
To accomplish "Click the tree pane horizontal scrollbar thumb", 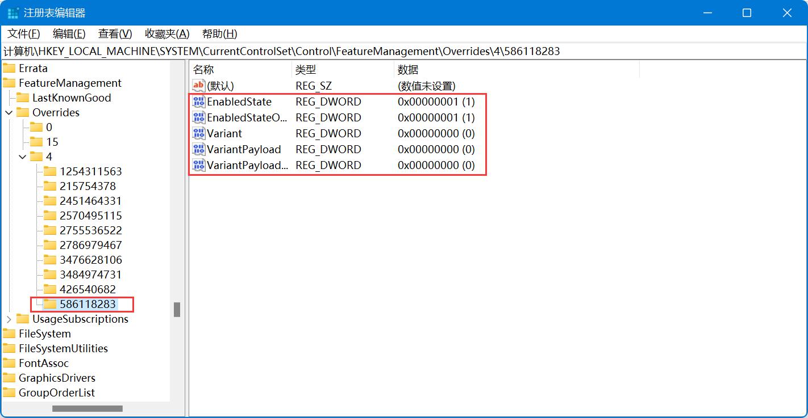I will (x=88, y=408).
